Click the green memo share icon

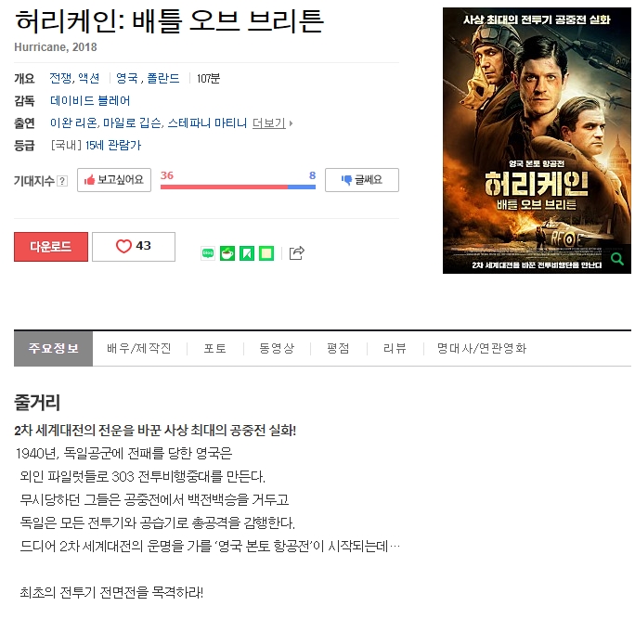(x=266, y=253)
